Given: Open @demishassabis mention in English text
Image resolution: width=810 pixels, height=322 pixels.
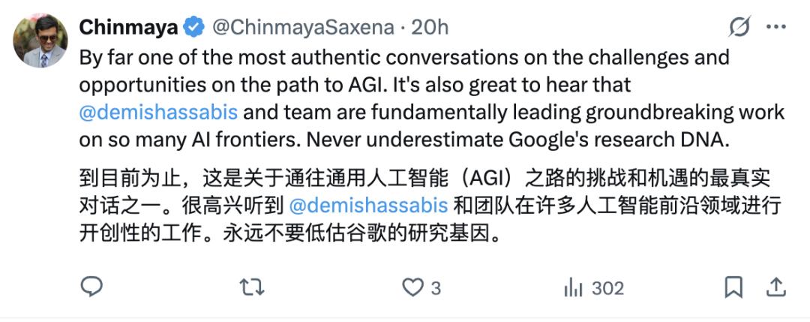Looking at the screenshot, I should click(158, 112).
